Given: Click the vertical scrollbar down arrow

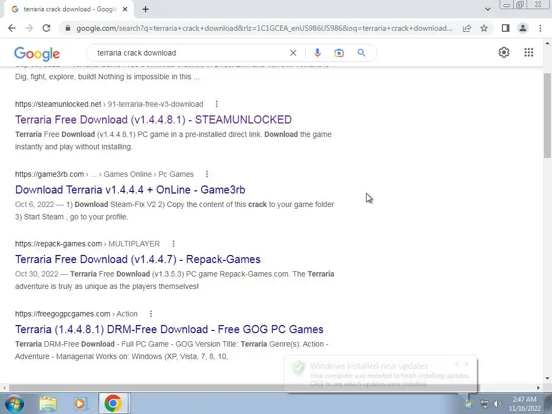Looking at the screenshot, I should pos(547,378).
